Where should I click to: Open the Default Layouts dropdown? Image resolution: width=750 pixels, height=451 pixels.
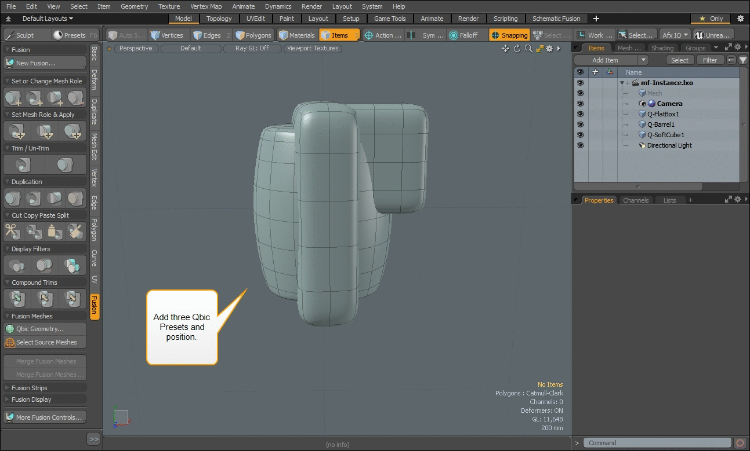pos(48,19)
